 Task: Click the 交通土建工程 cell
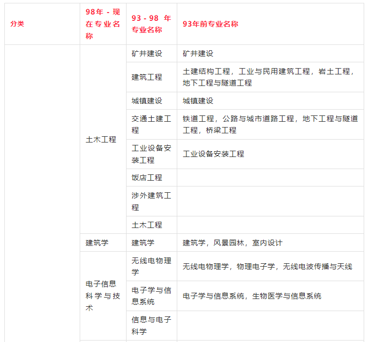pyautogui.click(x=151, y=124)
